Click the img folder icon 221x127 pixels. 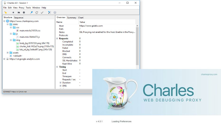click(14, 40)
